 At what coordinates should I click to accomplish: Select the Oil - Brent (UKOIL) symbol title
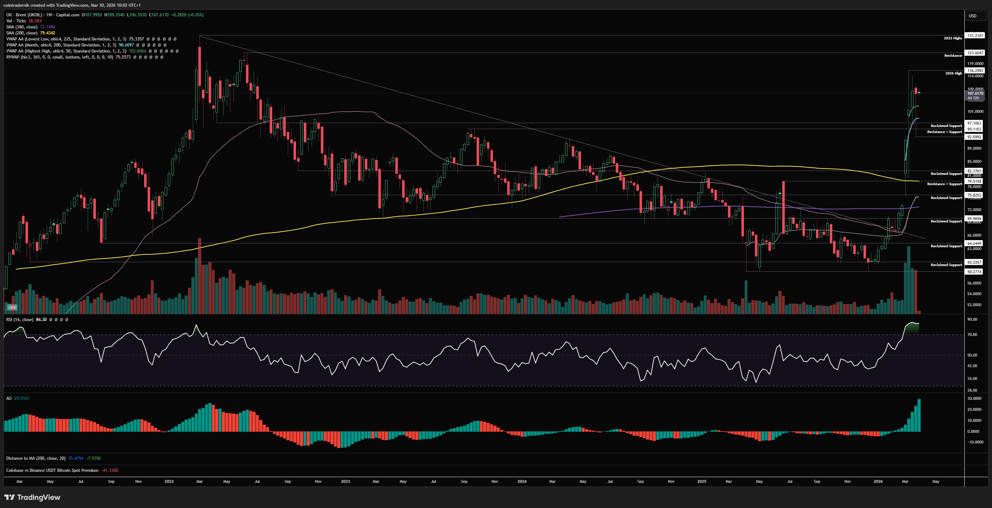(x=24, y=15)
